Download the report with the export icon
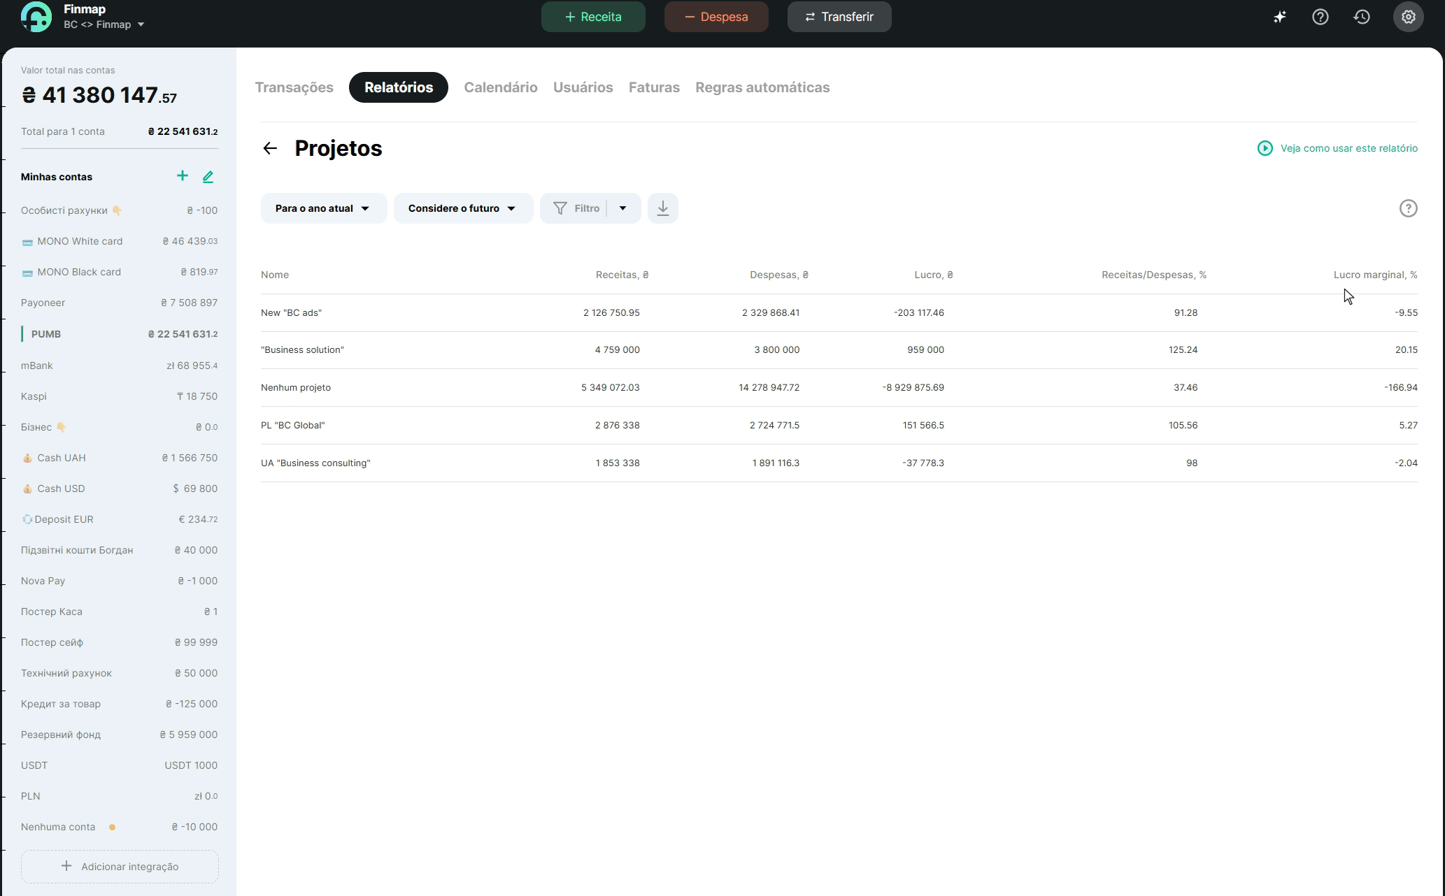The width and height of the screenshot is (1445, 896). click(662, 208)
